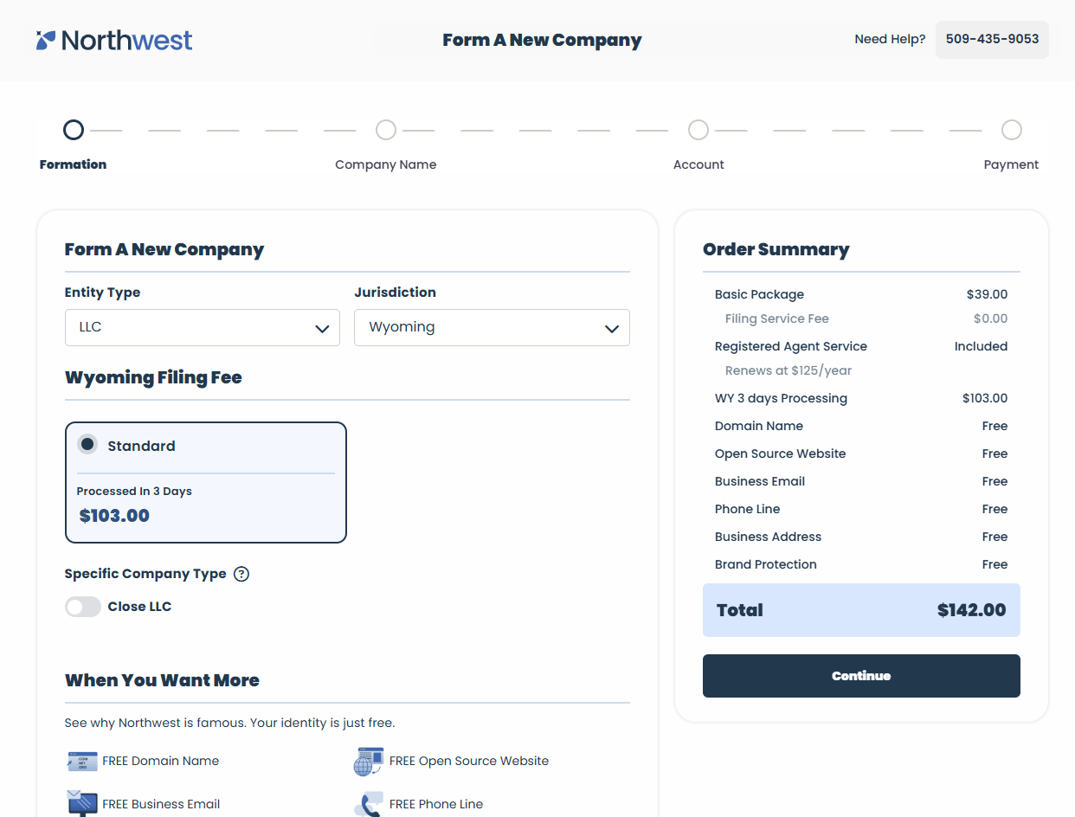The image size is (1075, 817).
Task: Click the Order Summary heading
Action: [776, 249]
